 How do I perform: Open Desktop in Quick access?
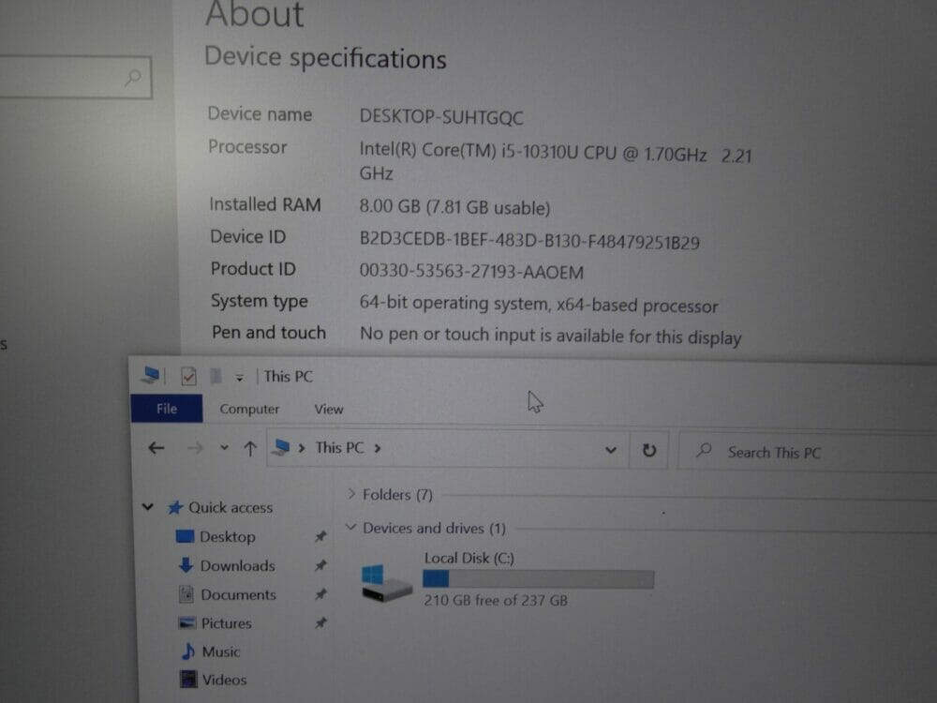point(228,537)
